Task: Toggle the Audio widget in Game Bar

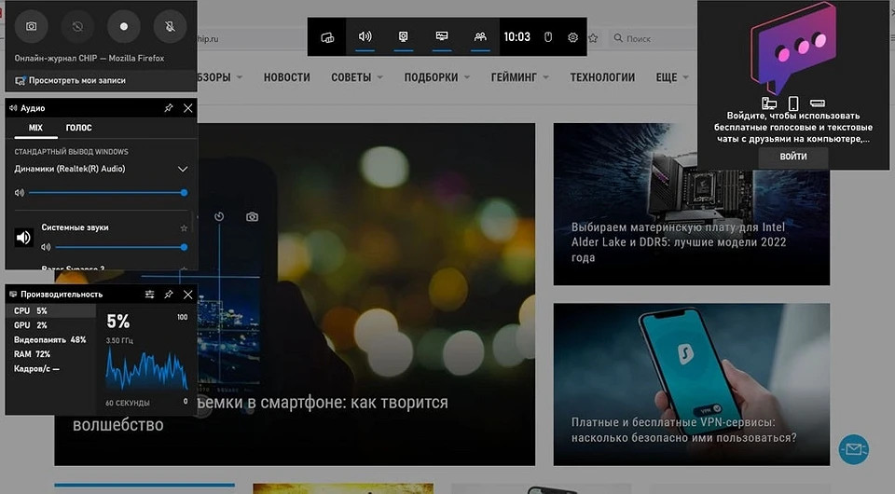Action: [x=365, y=37]
